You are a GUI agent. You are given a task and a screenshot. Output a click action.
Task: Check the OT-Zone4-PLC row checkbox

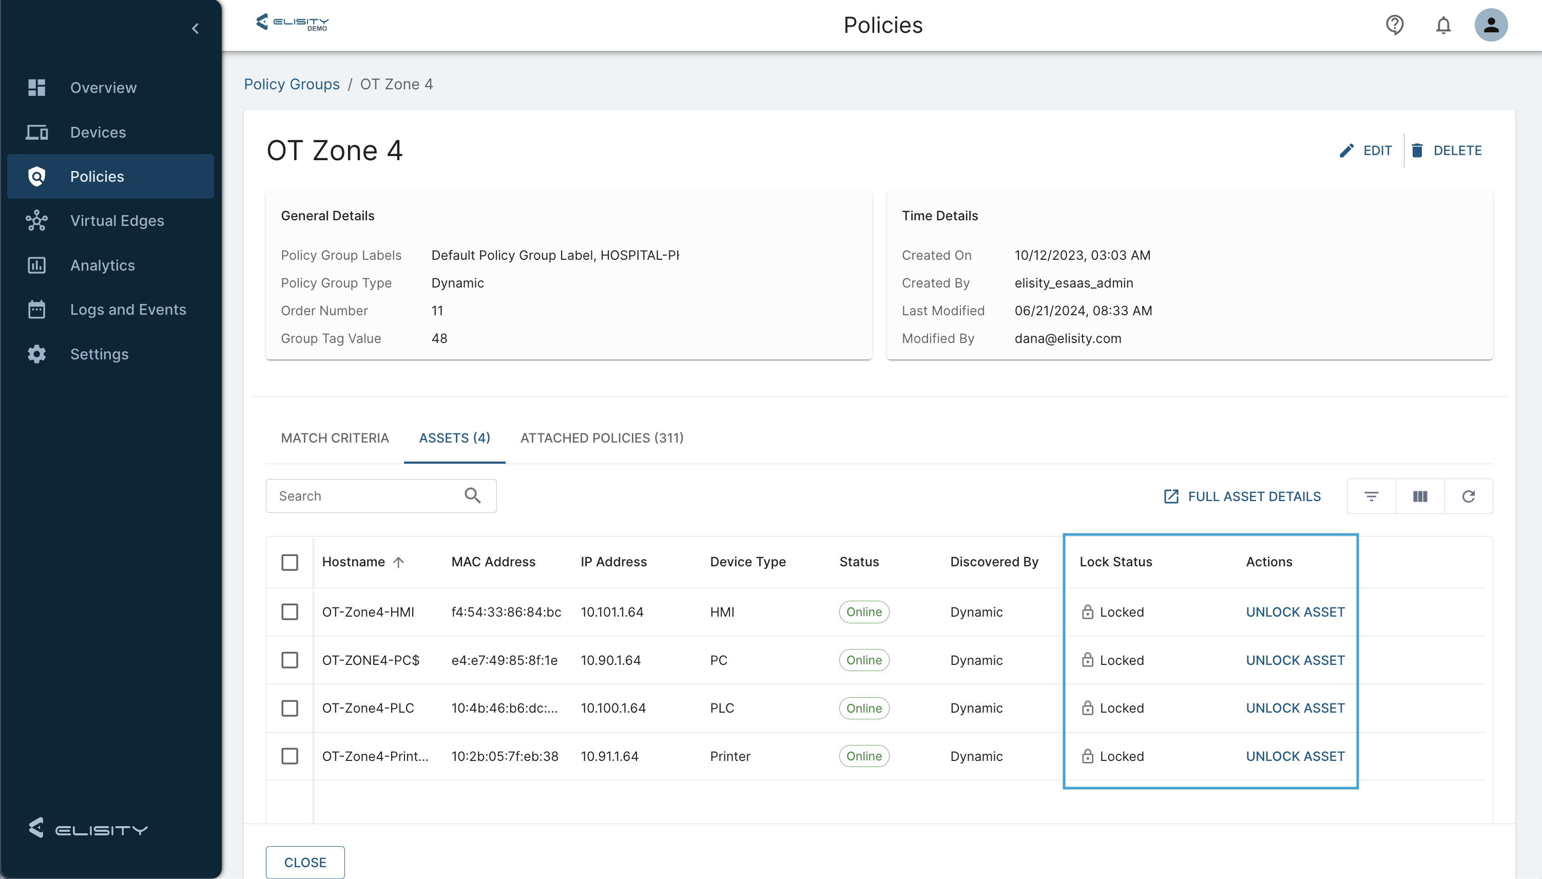[x=290, y=708]
